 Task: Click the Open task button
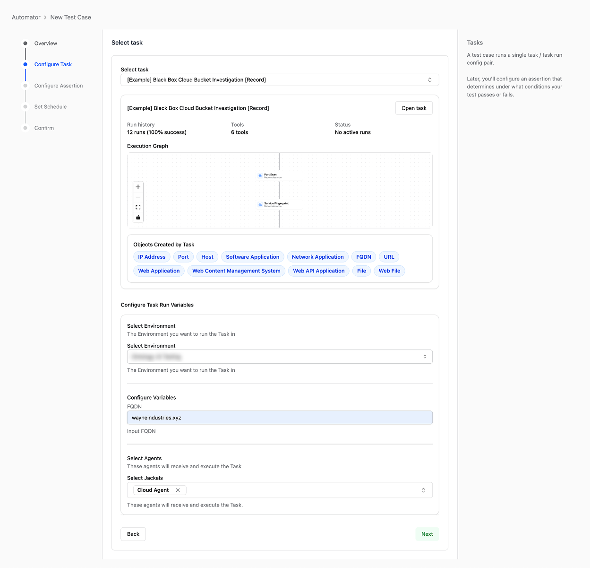tap(414, 108)
